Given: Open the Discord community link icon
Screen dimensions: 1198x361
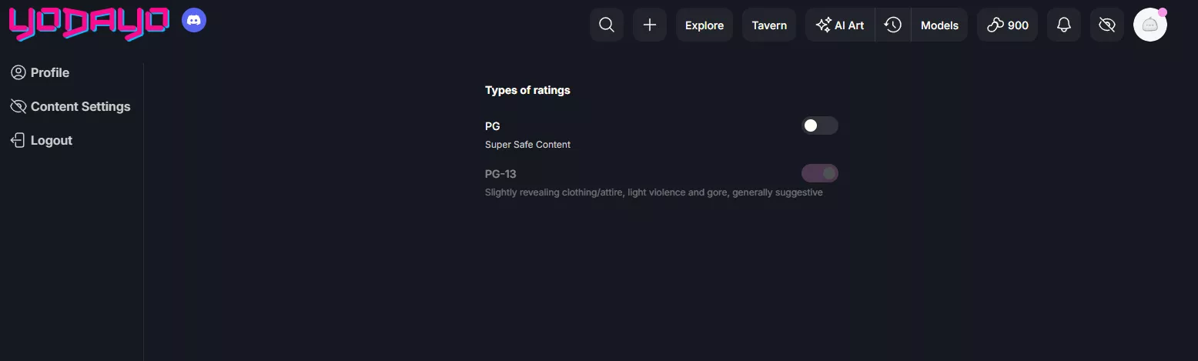Looking at the screenshot, I should (x=194, y=21).
